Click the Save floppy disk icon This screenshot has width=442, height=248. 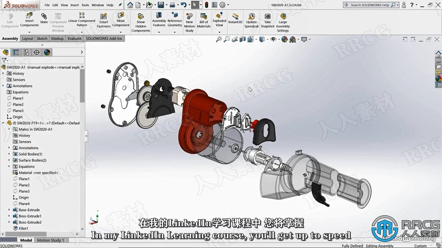click(x=161, y=5)
